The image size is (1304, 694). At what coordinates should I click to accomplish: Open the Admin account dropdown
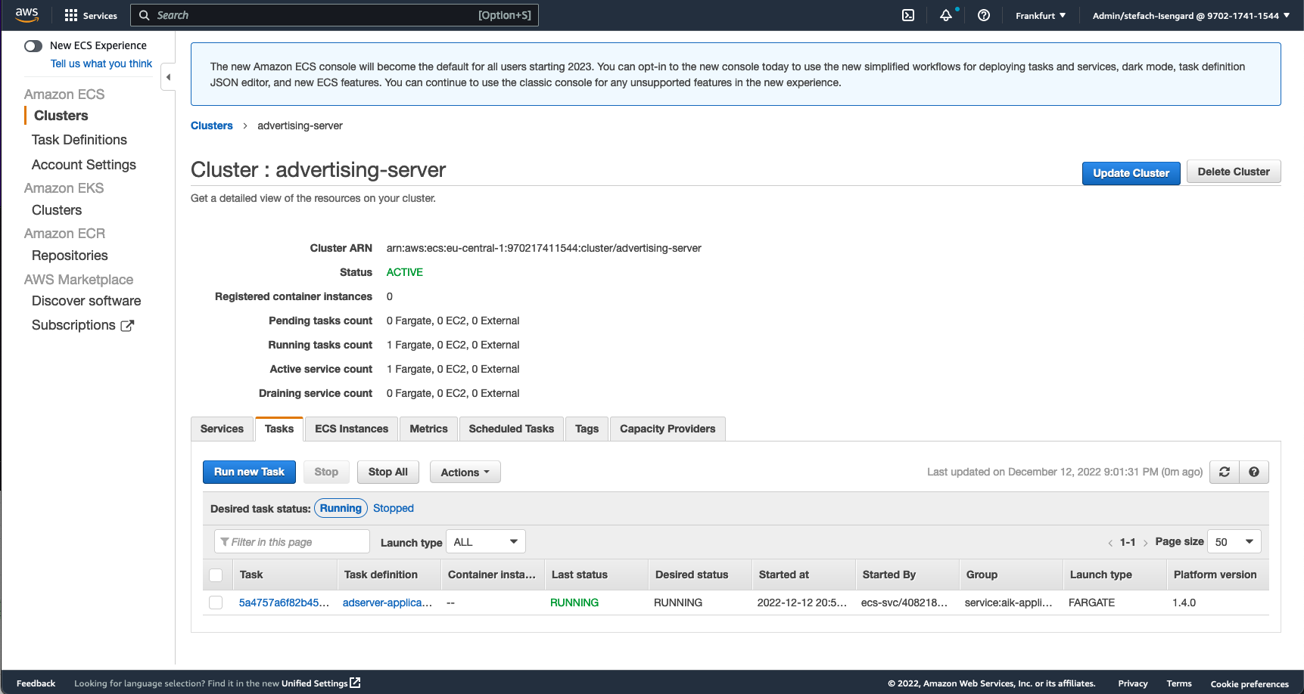point(1190,15)
